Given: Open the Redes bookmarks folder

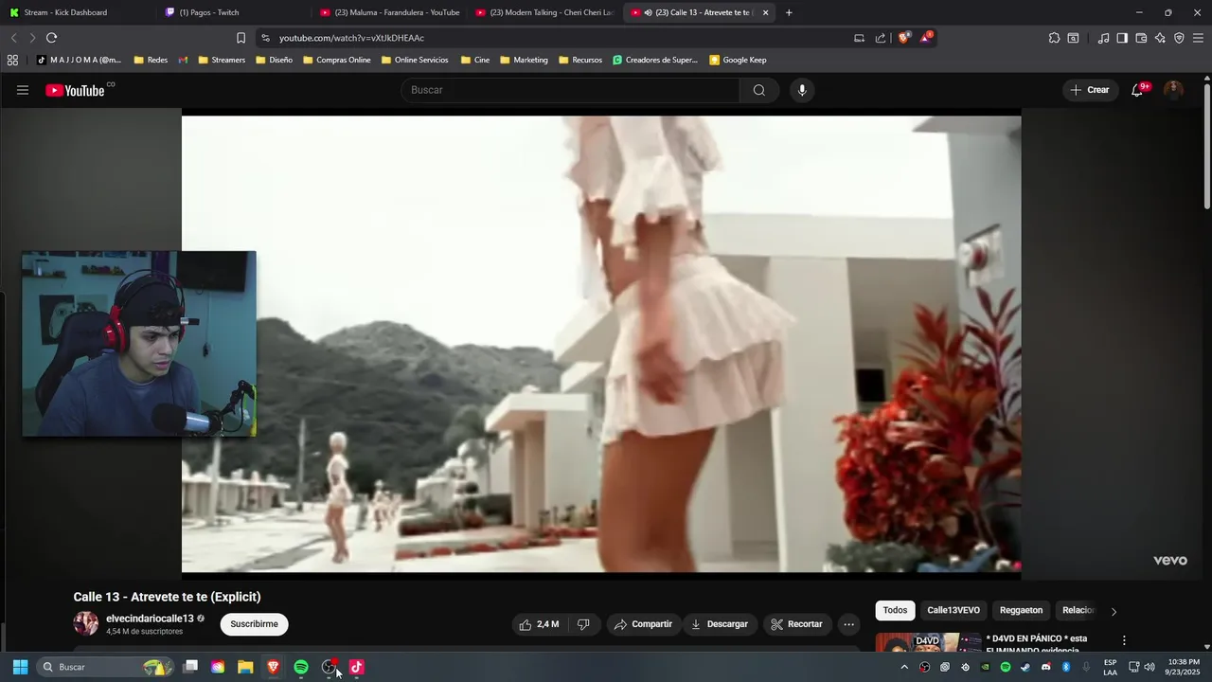Looking at the screenshot, I should [151, 60].
